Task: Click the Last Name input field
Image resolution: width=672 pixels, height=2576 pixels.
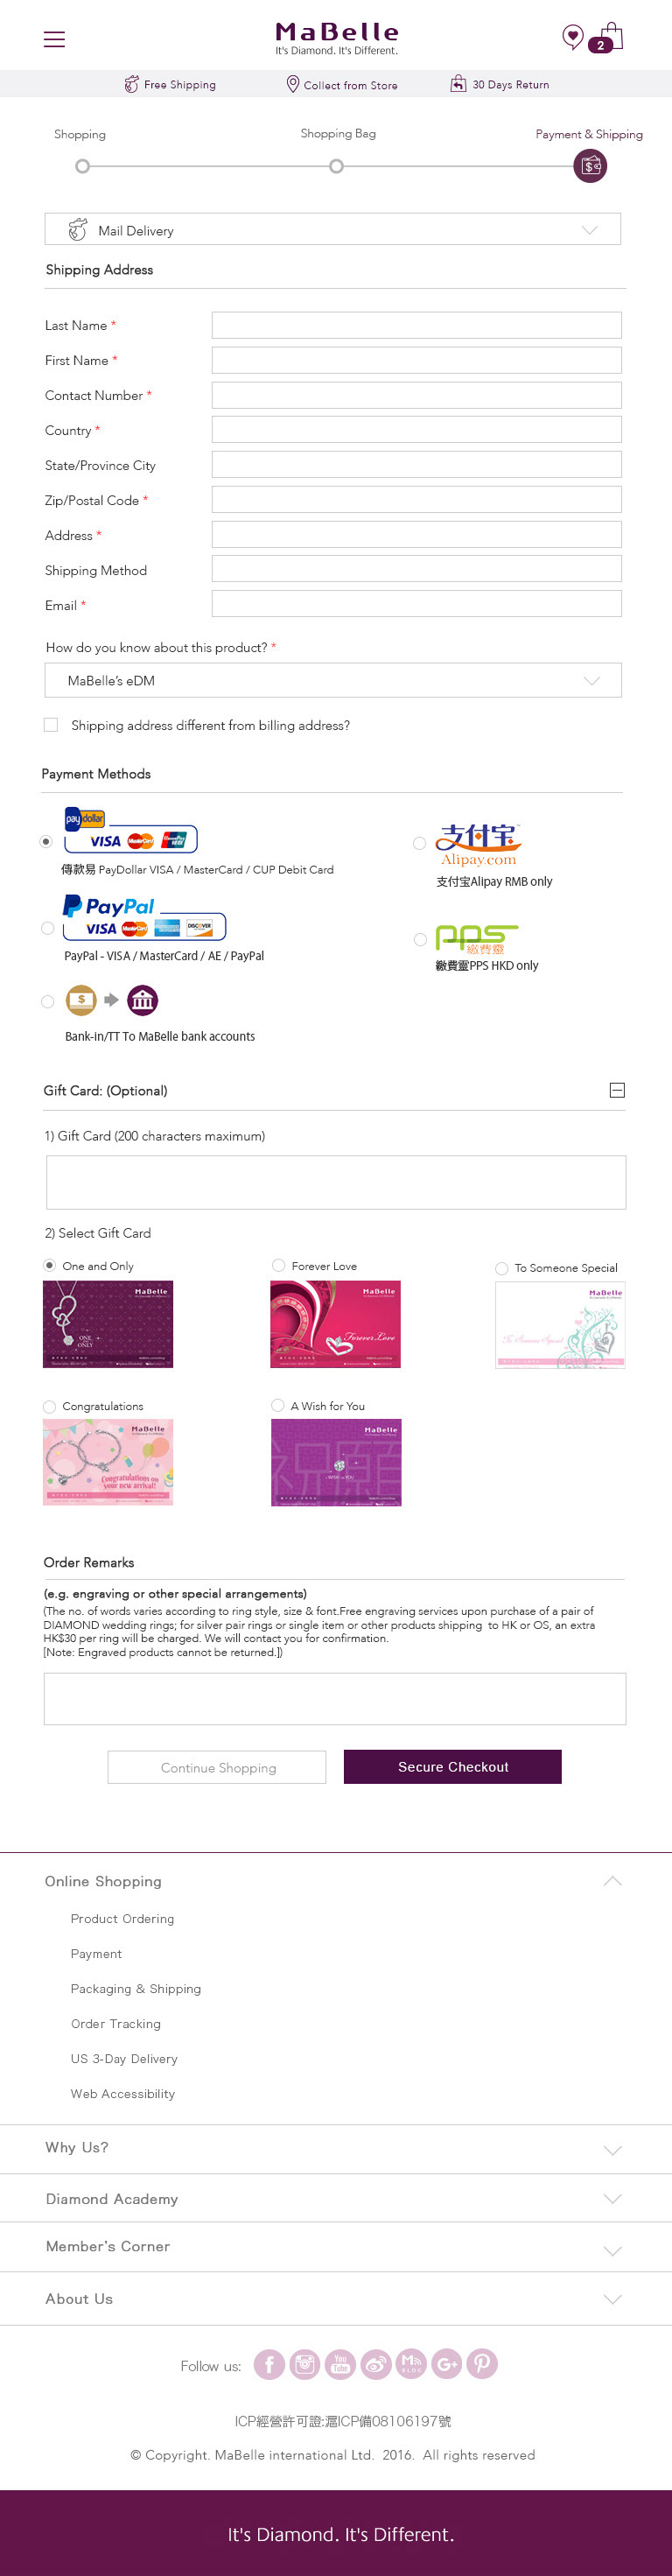Action: (x=416, y=325)
